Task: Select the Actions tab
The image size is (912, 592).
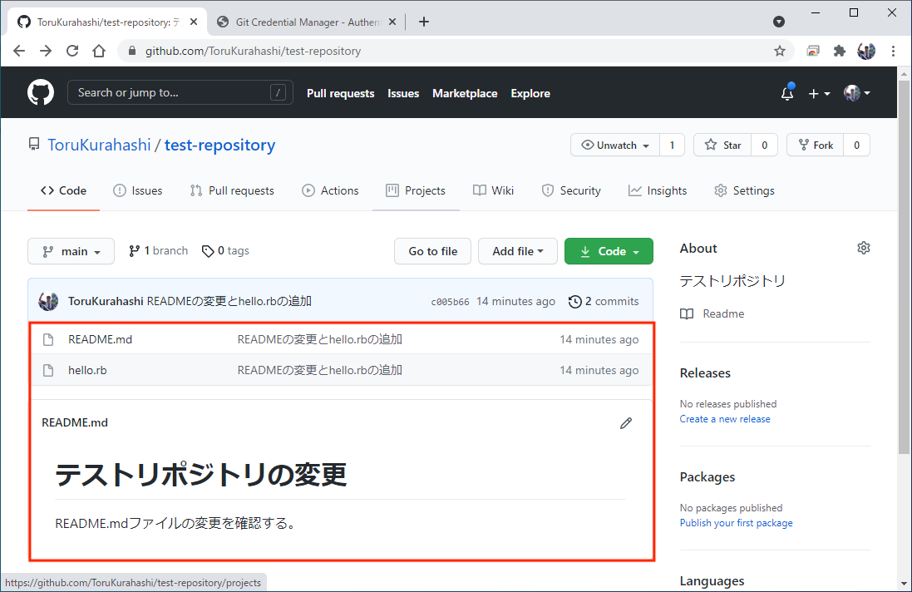Action: pos(330,190)
